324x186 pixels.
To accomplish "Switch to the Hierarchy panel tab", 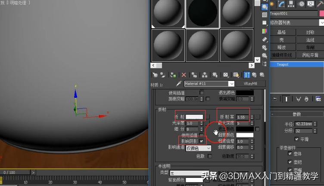I will tap(291, 4).
